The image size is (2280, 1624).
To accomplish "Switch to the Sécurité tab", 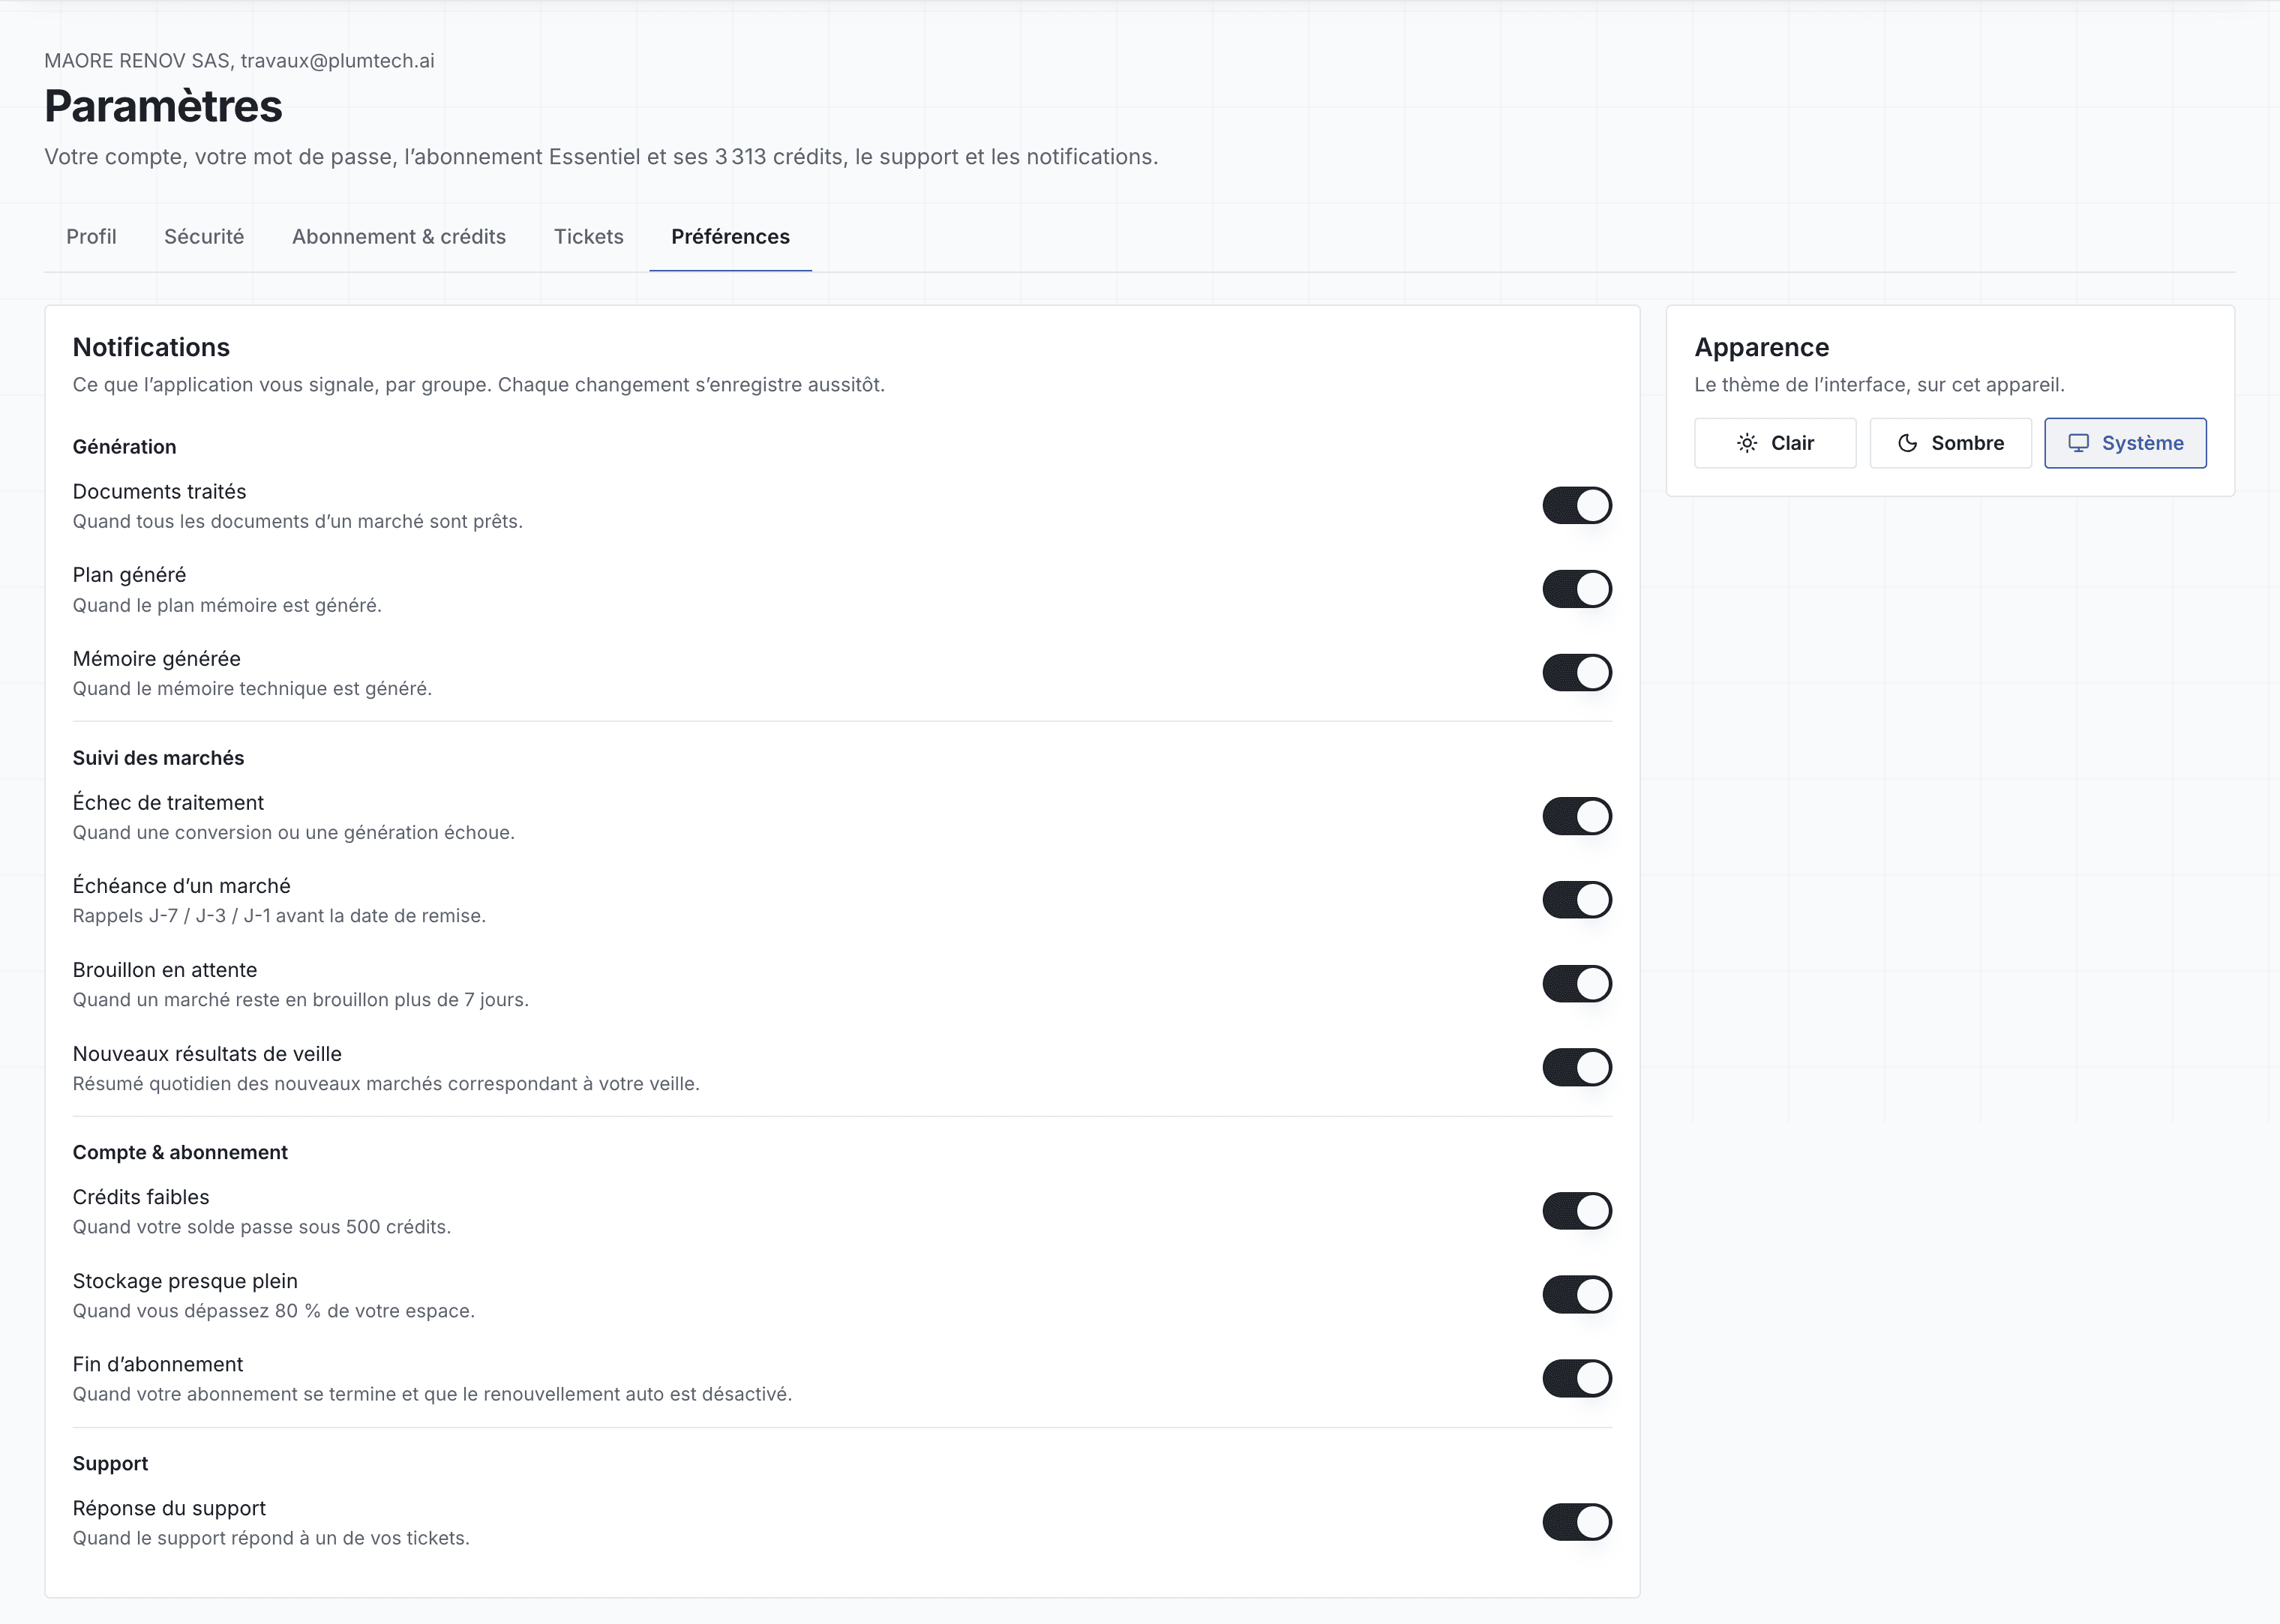I will 204,237.
